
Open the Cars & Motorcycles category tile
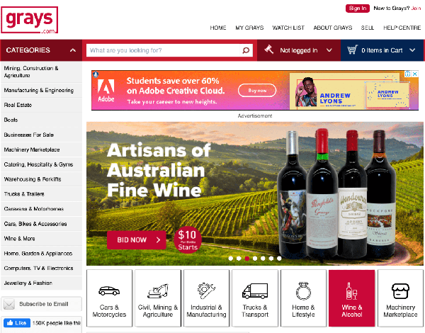pos(109,298)
